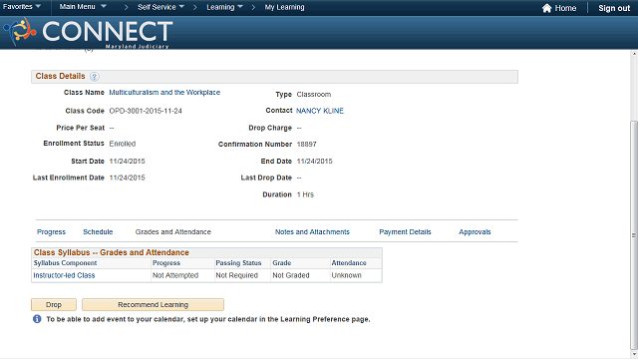638x359 pixels.
Task: Click the NANCY KLINE contact link
Action: coord(320,111)
